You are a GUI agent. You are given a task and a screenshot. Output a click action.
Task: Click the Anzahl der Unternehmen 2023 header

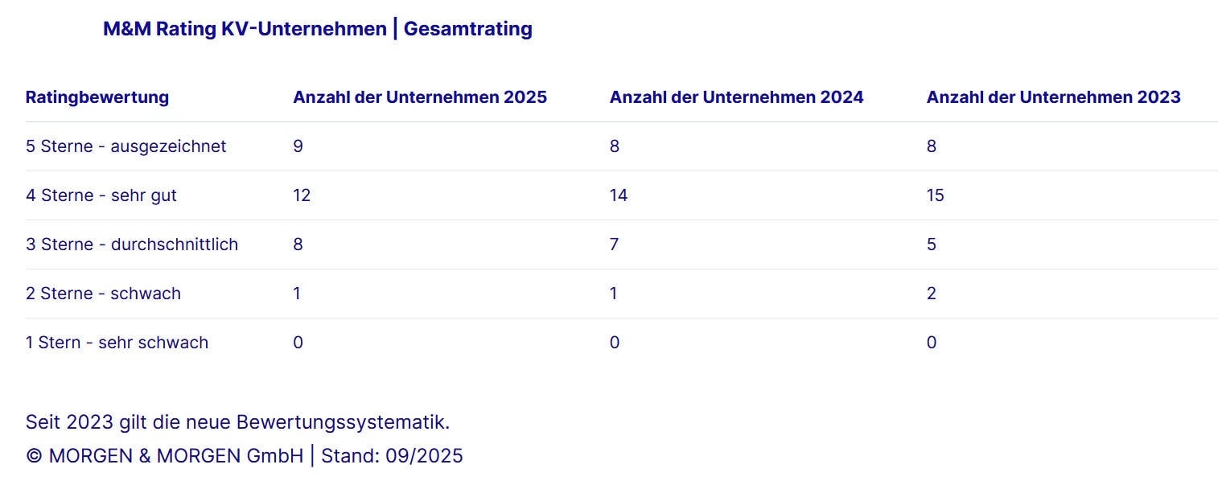click(1053, 97)
